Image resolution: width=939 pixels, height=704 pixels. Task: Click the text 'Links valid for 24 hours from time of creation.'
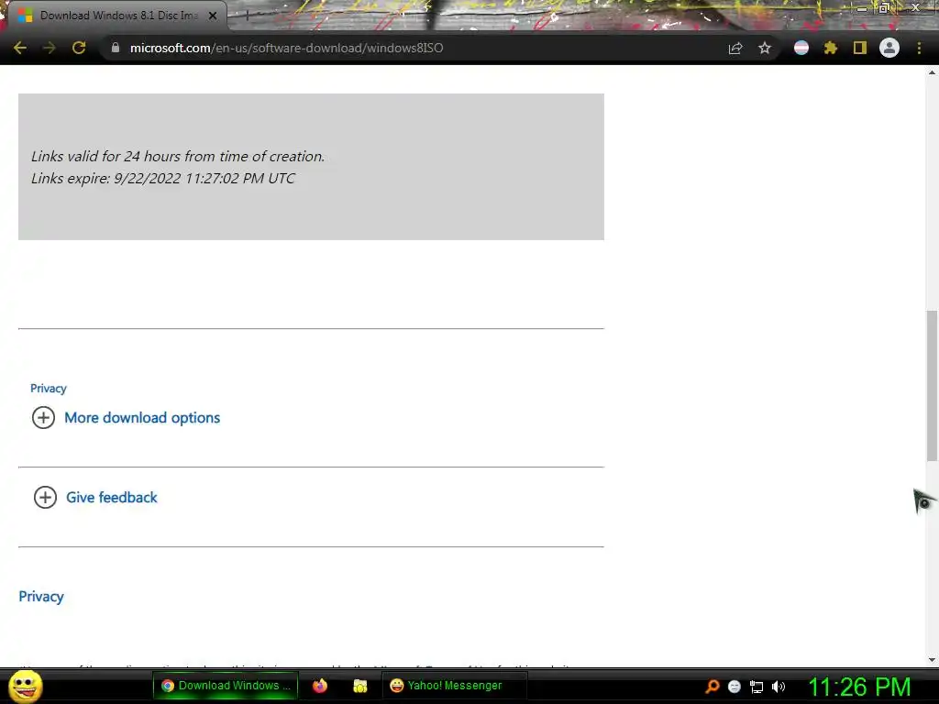(x=178, y=156)
